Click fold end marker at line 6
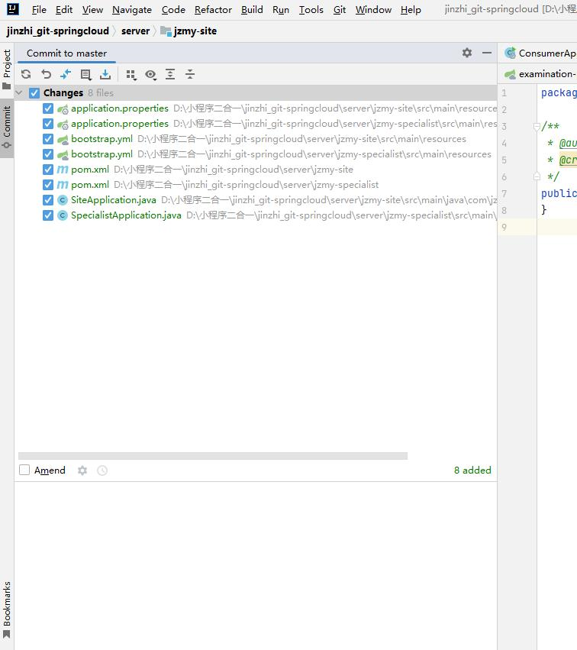 pos(537,176)
